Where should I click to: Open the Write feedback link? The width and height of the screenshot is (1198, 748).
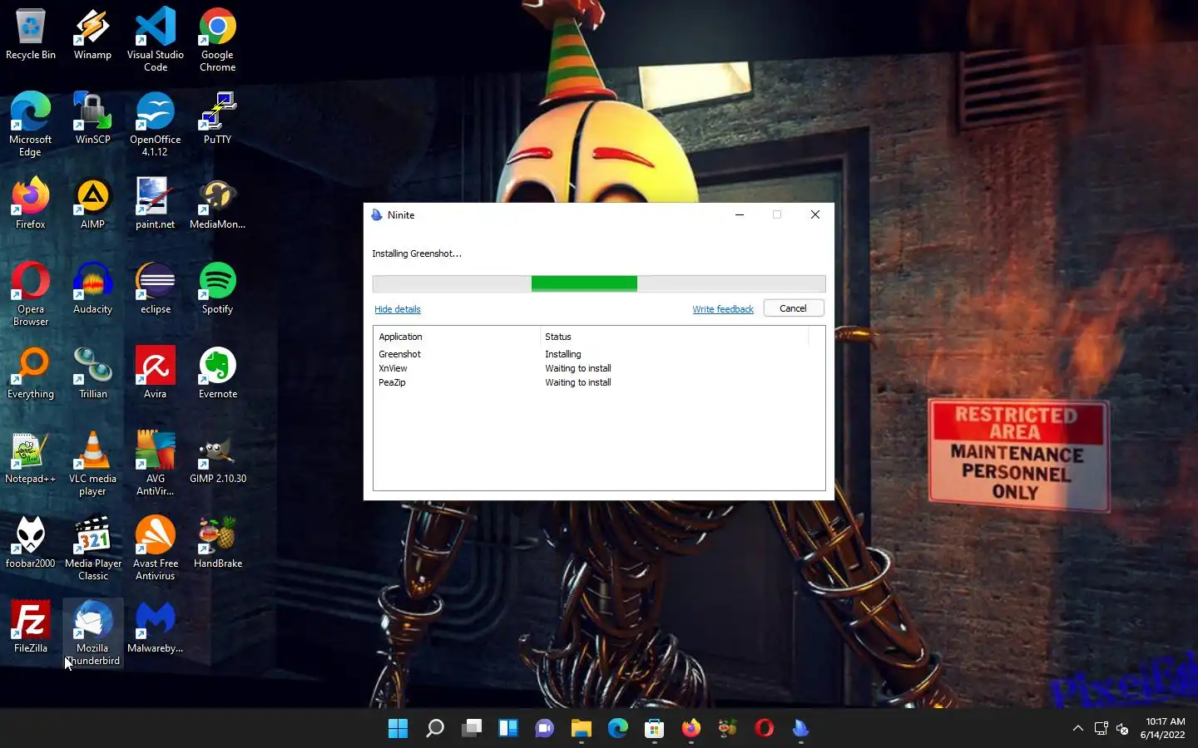pos(723,309)
